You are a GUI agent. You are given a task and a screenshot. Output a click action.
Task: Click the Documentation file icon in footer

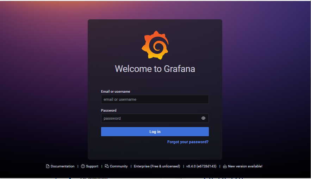tap(48, 166)
